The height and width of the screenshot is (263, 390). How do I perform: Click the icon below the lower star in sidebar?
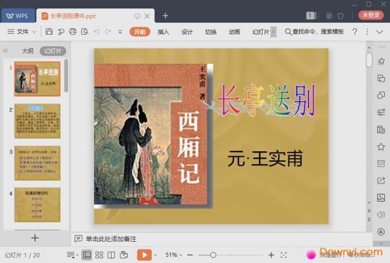[x=381, y=164]
